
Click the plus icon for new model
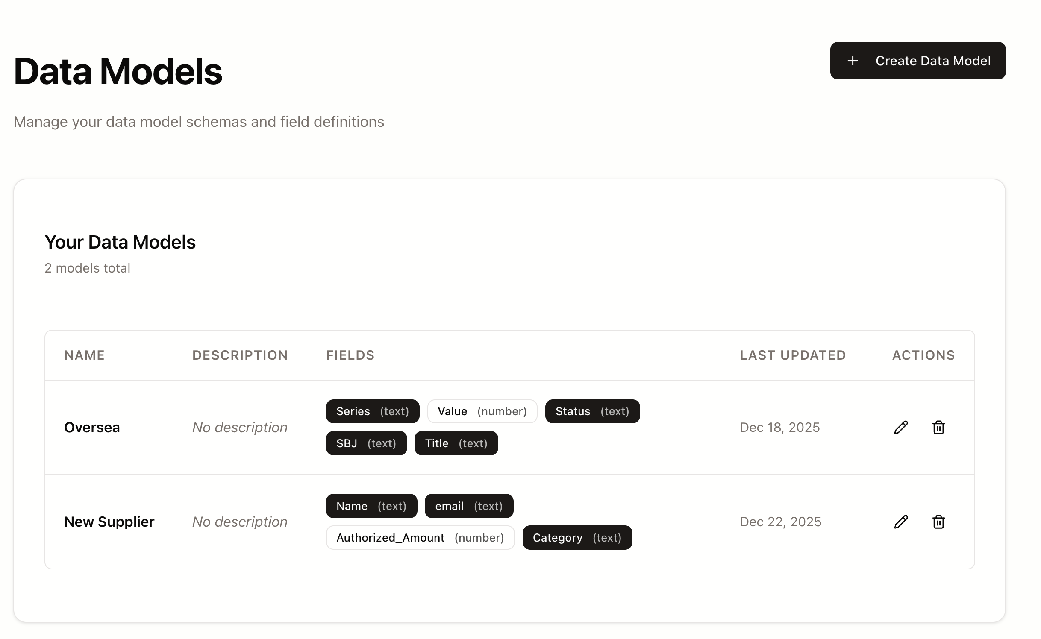click(853, 61)
